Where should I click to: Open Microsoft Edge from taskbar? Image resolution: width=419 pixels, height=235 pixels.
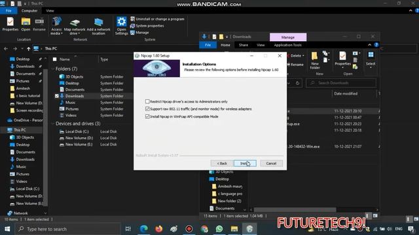click(x=144, y=228)
